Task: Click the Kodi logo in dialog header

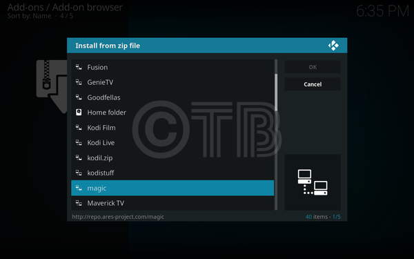Action: click(x=333, y=46)
